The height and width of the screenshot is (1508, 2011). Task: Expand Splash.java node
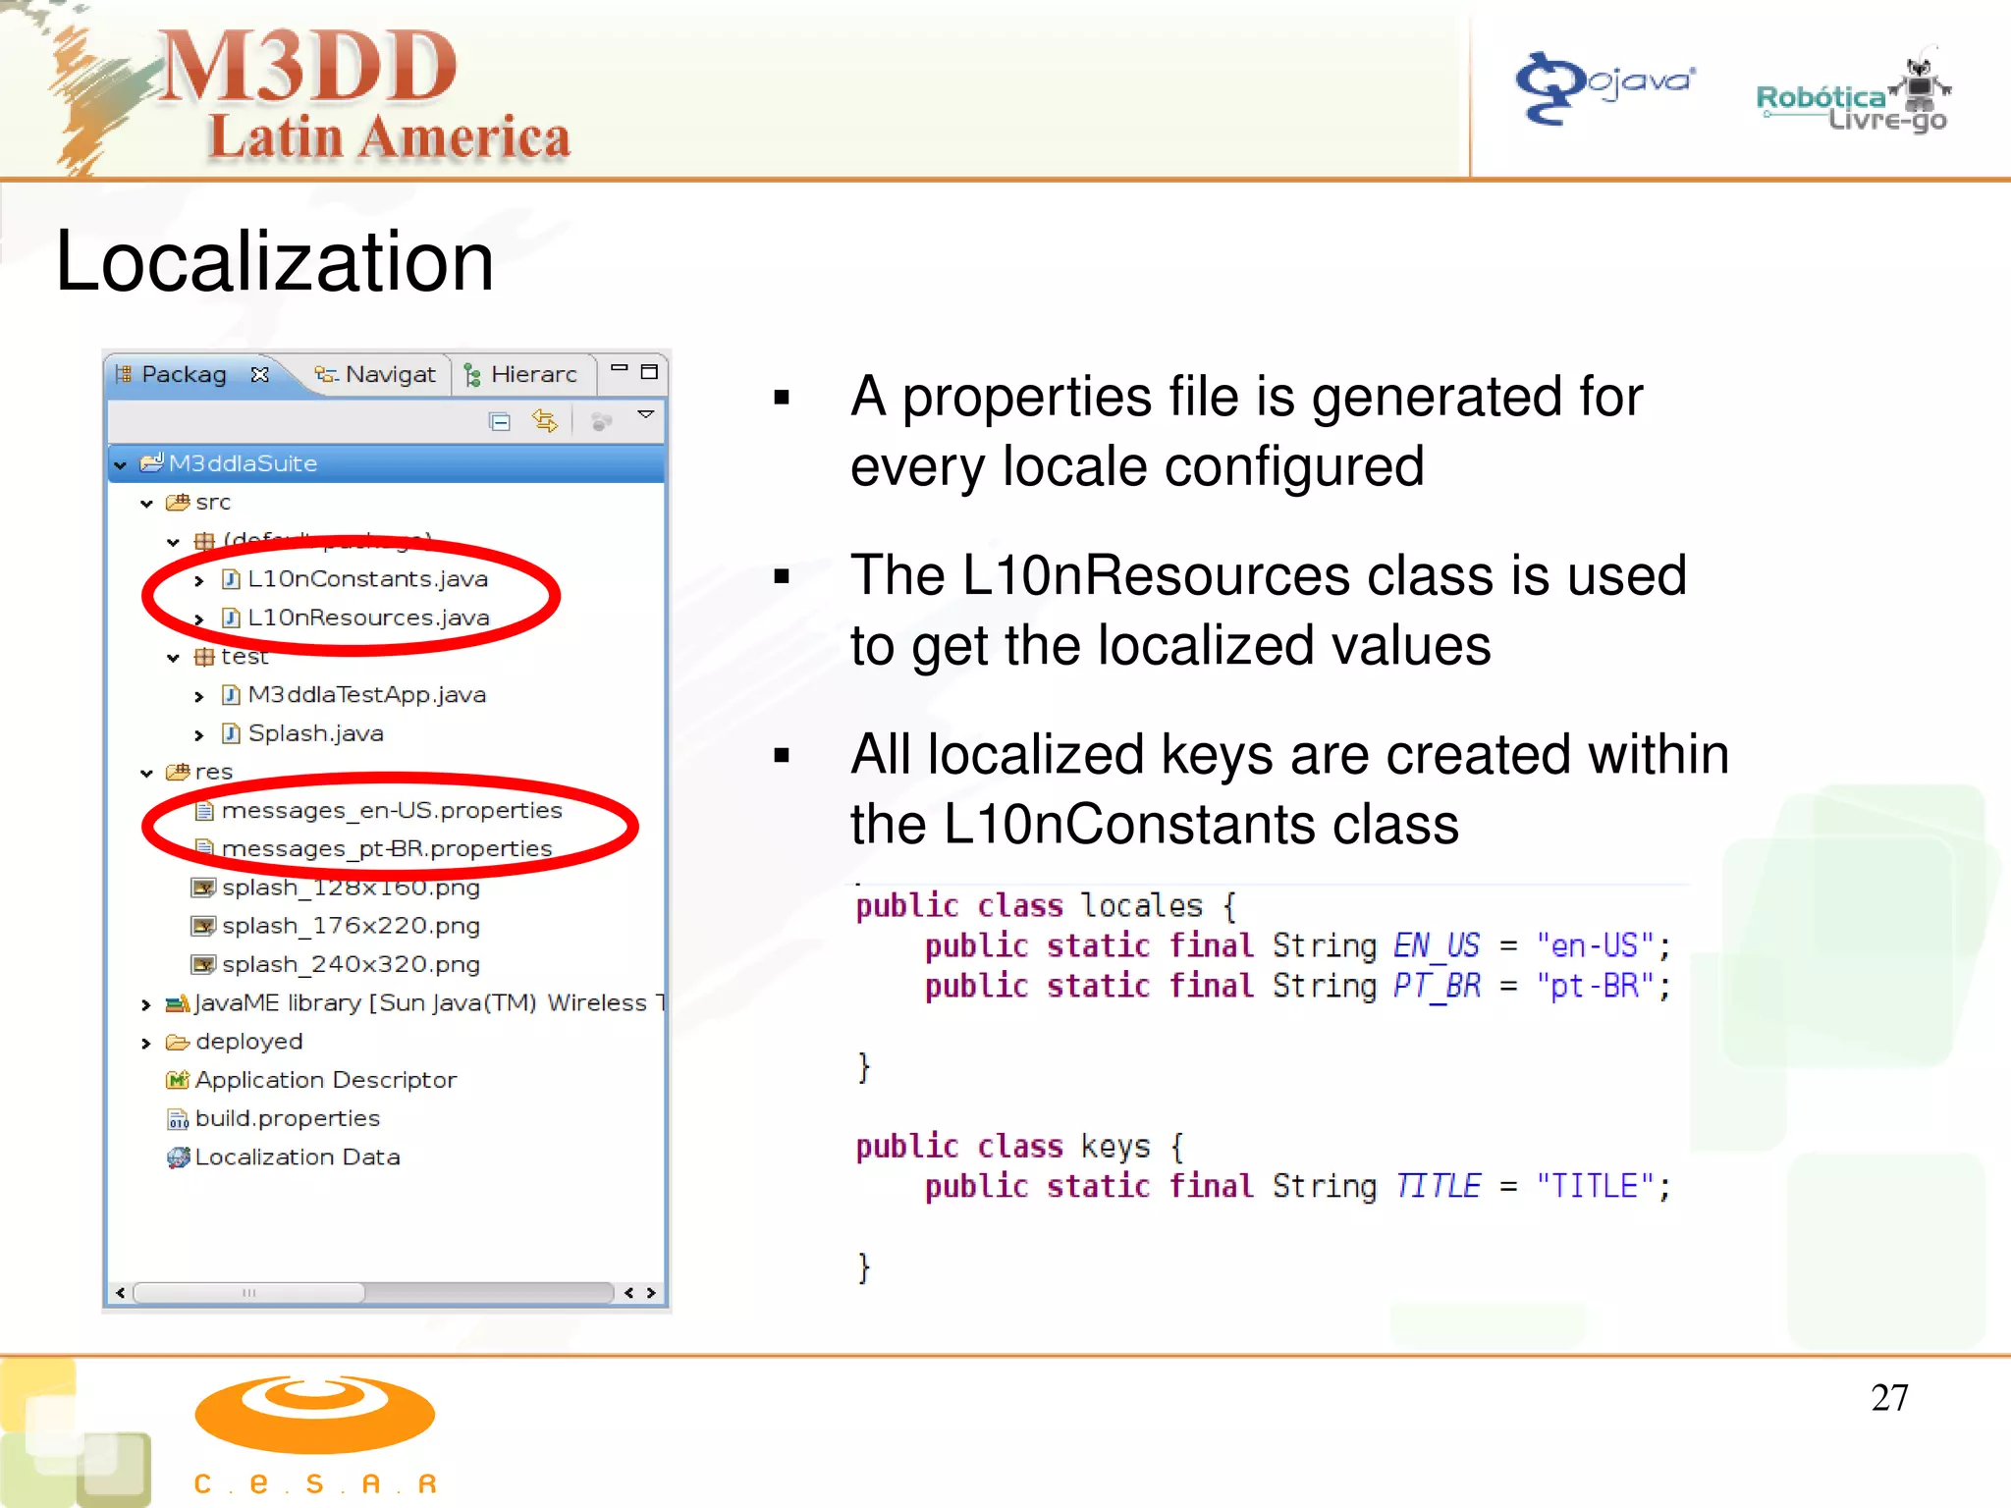199,735
